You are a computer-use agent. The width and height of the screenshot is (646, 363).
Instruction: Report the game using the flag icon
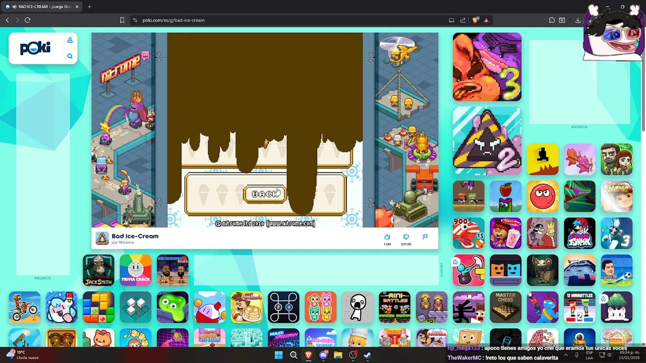pyautogui.click(x=425, y=236)
